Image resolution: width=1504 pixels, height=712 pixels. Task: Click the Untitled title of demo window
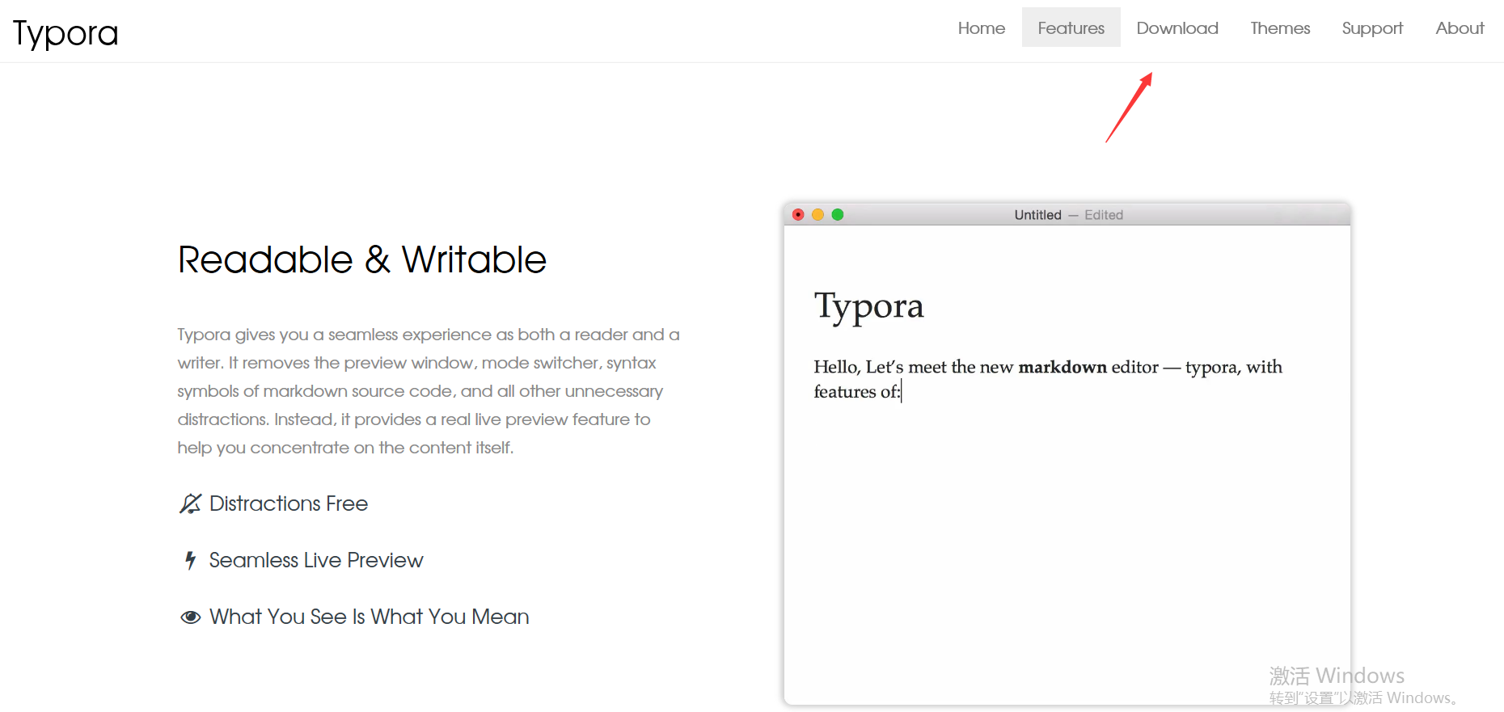click(x=1037, y=215)
